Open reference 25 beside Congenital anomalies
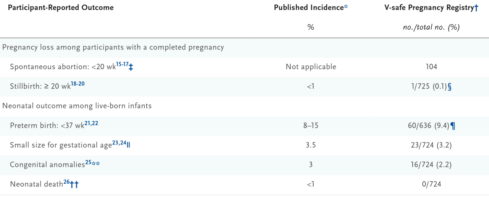Screen dimensions: 489x197 88,162
